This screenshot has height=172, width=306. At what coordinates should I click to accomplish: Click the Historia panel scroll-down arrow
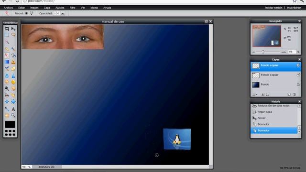tap(299, 132)
